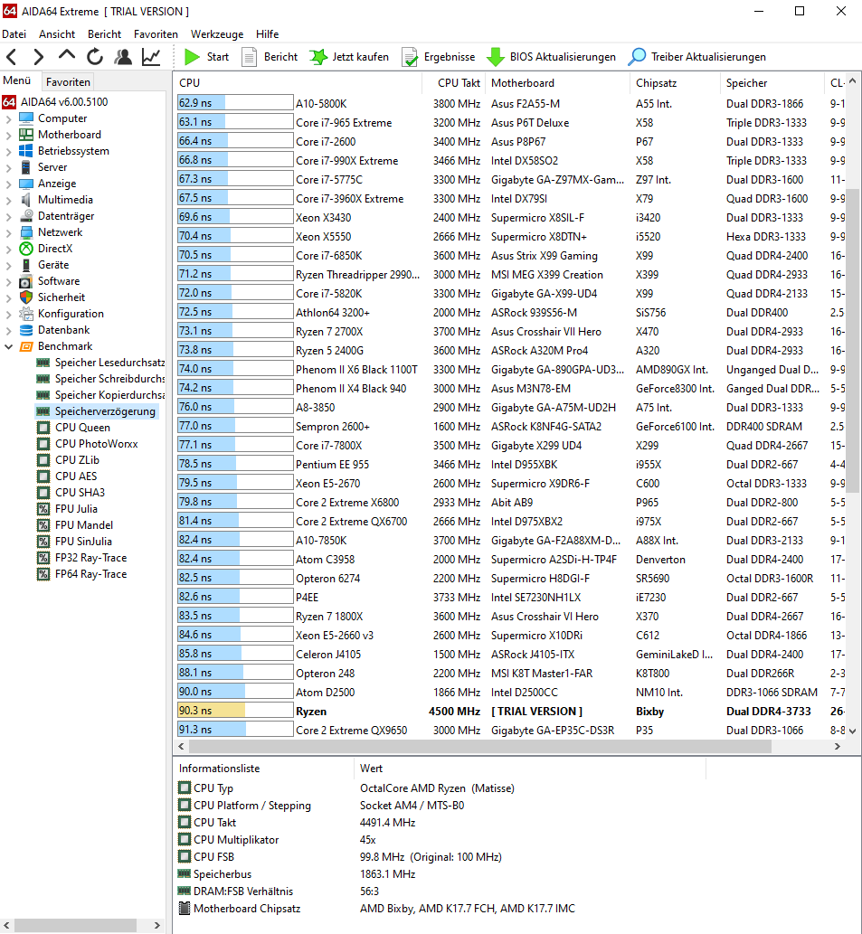Open the Favoriten menu in the menu bar

point(156,34)
